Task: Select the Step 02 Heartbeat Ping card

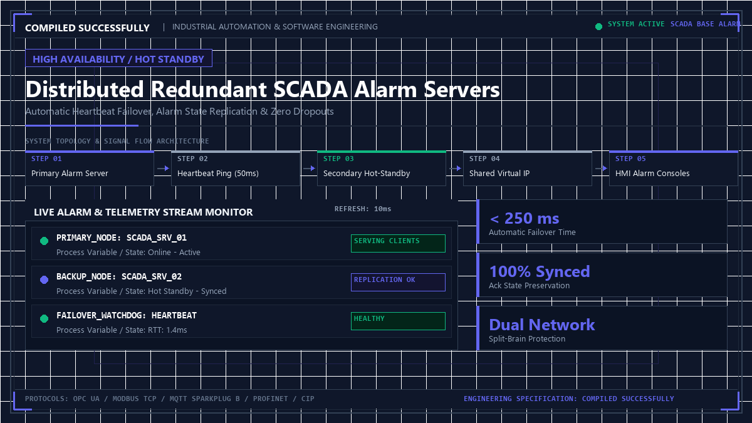Action: point(236,168)
